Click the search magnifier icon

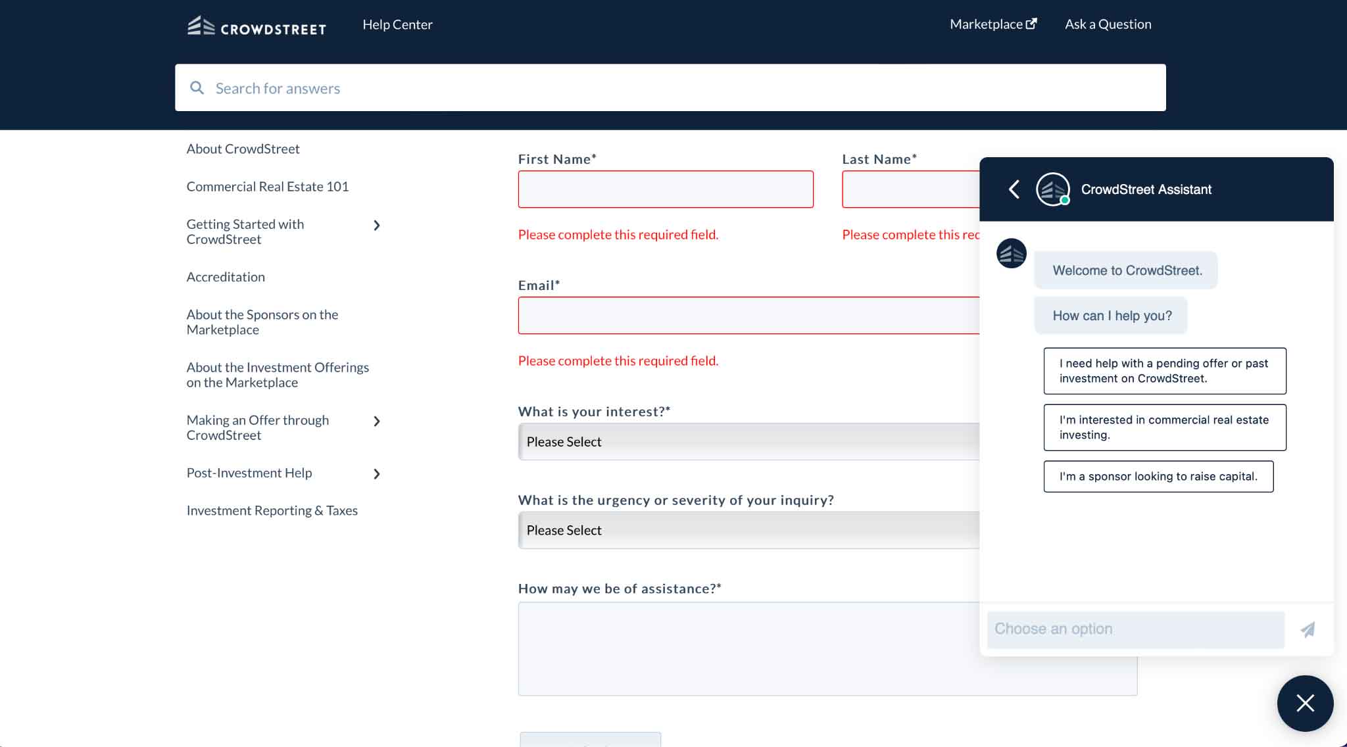point(197,87)
